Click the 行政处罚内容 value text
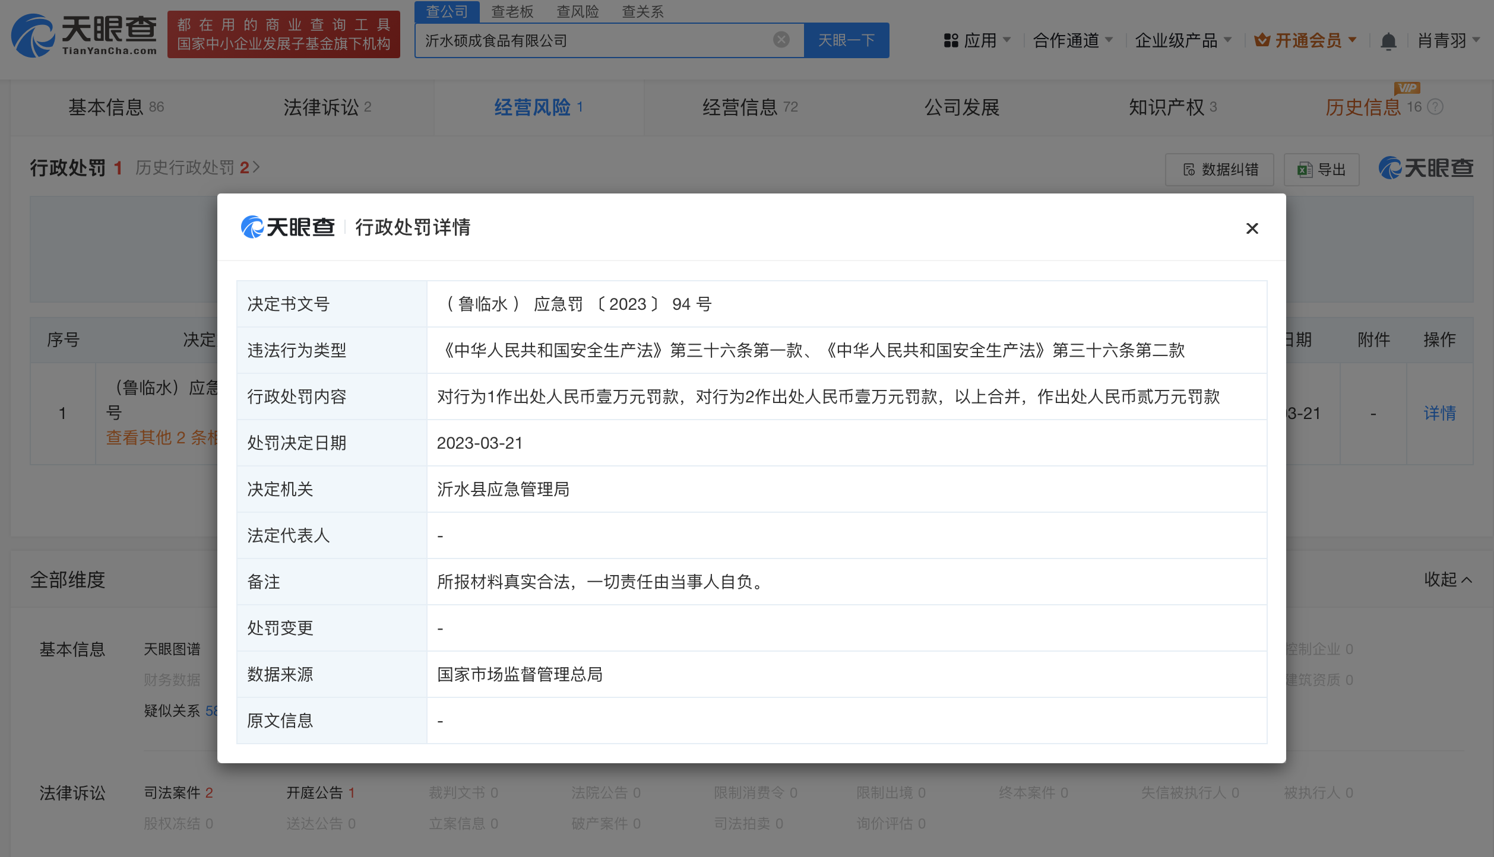 tap(828, 397)
